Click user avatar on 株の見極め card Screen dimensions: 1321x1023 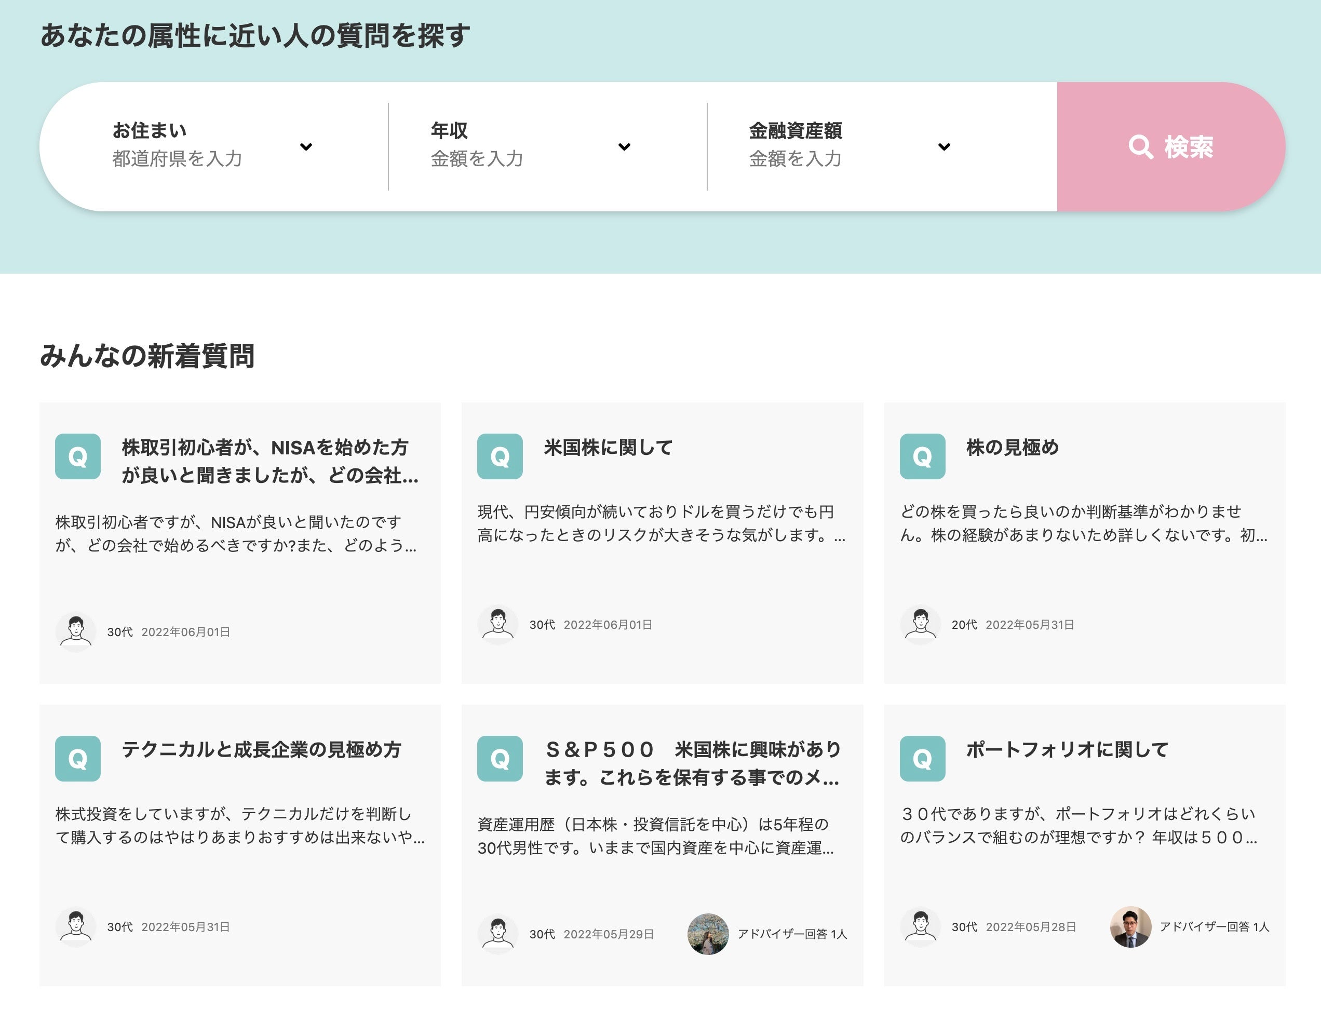[x=920, y=624]
